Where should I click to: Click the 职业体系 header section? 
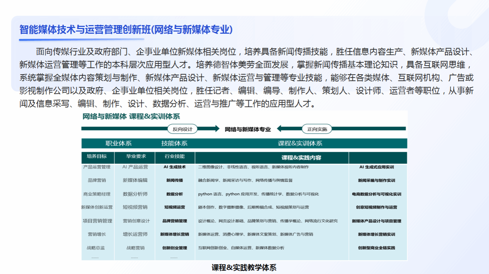point(118,143)
